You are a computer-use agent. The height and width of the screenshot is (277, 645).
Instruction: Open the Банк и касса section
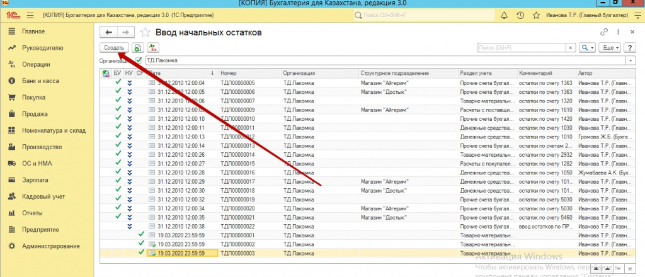[x=40, y=81]
